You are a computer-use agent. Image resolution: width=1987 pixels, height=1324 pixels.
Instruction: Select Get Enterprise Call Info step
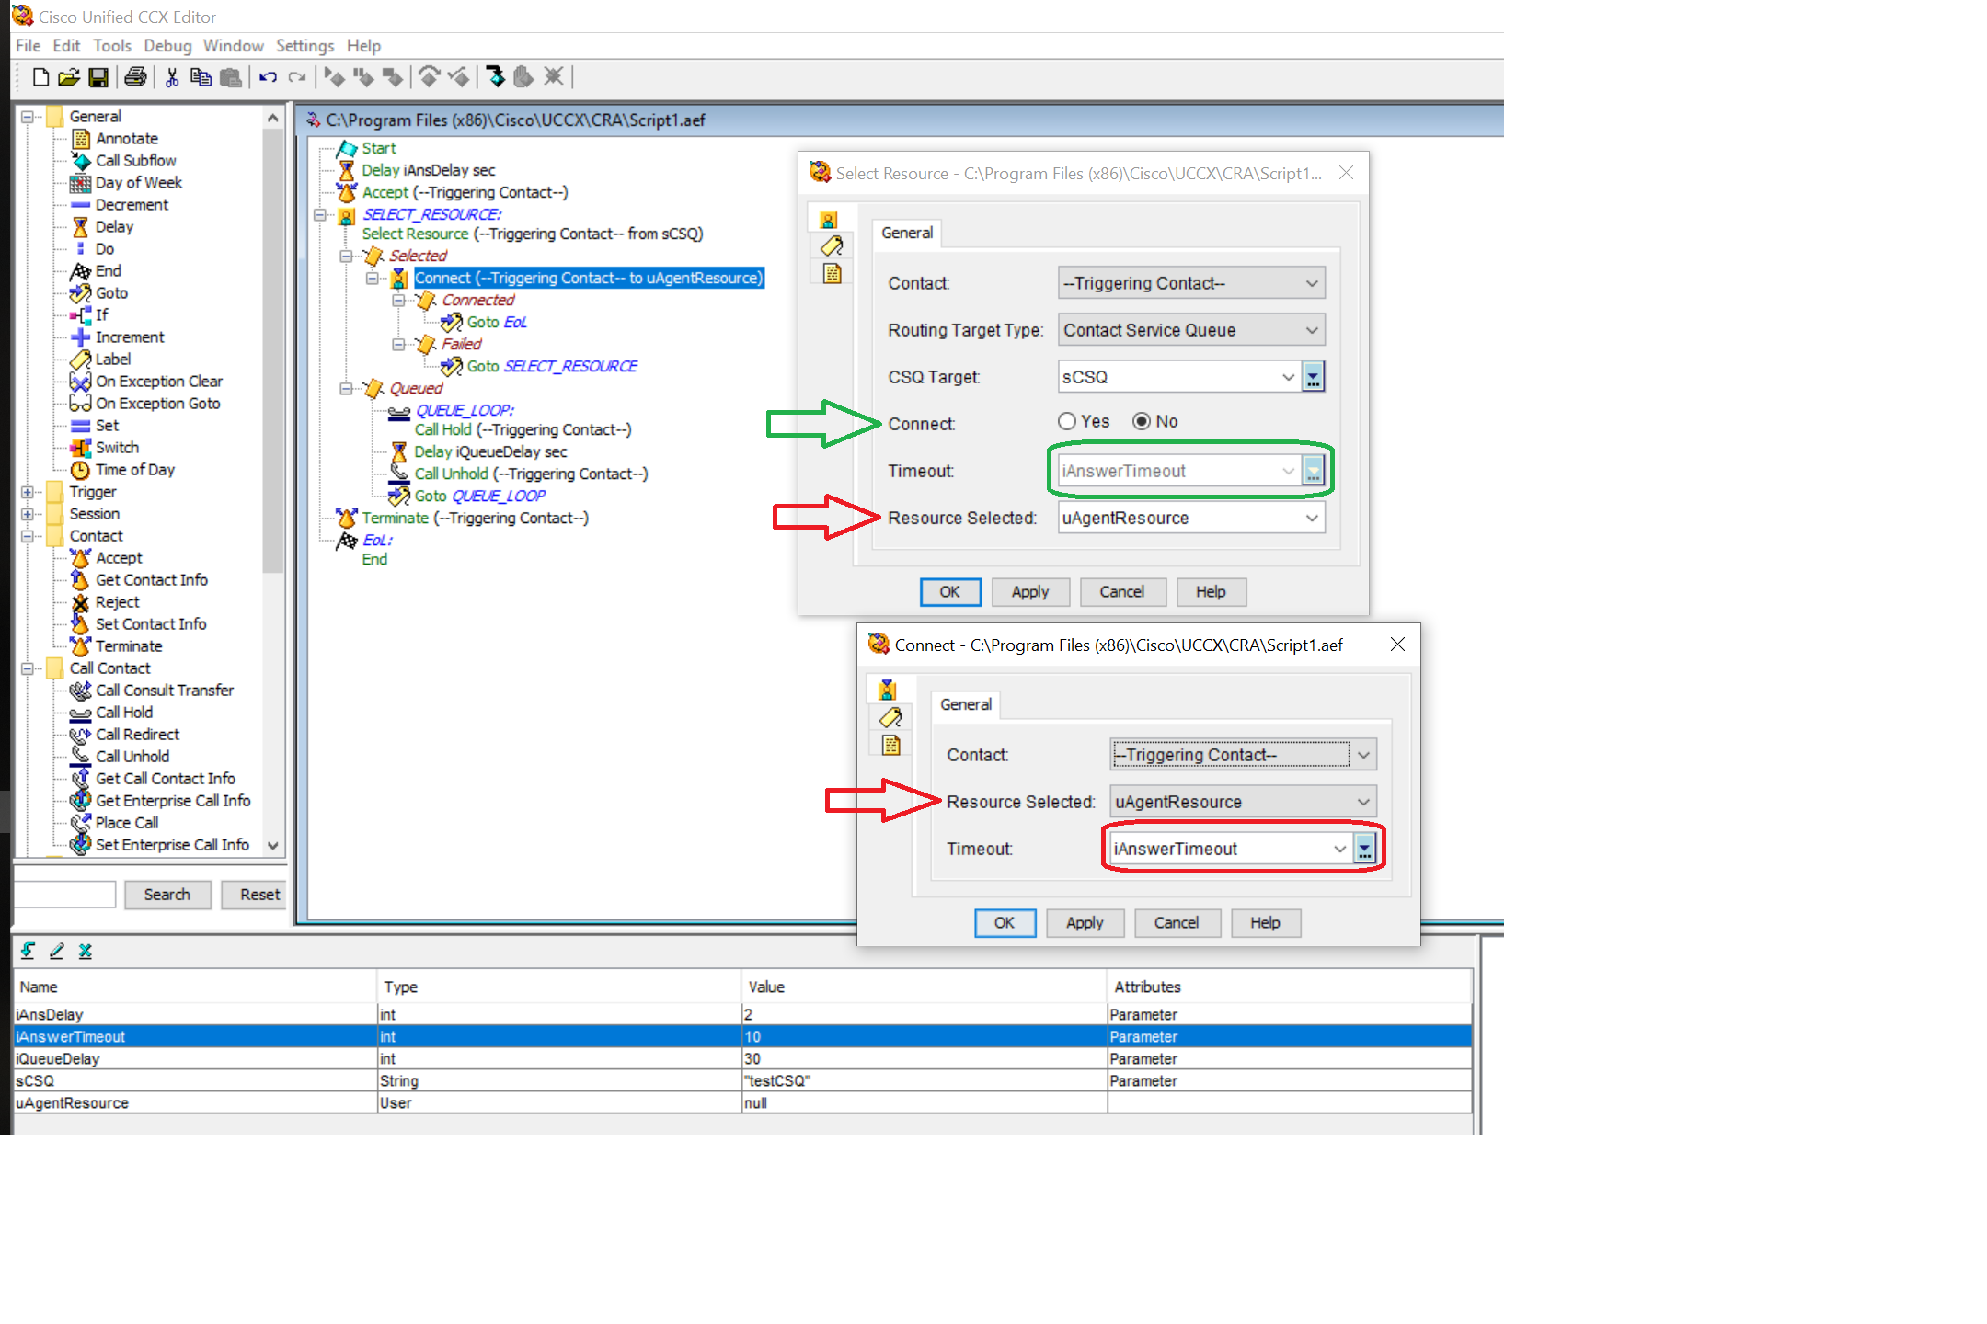pyautogui.click(x=173, y=801)
